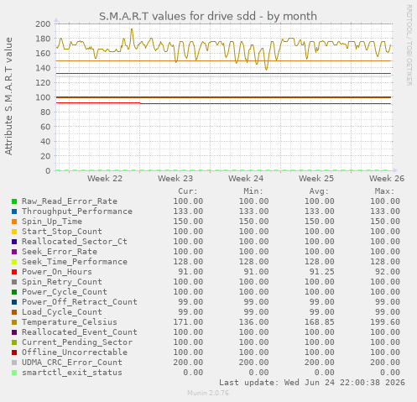Image resolution: width=417 pixels, height=402 pixels.
Task: Click the 'Last update' timestamp text
Action: 312,383
